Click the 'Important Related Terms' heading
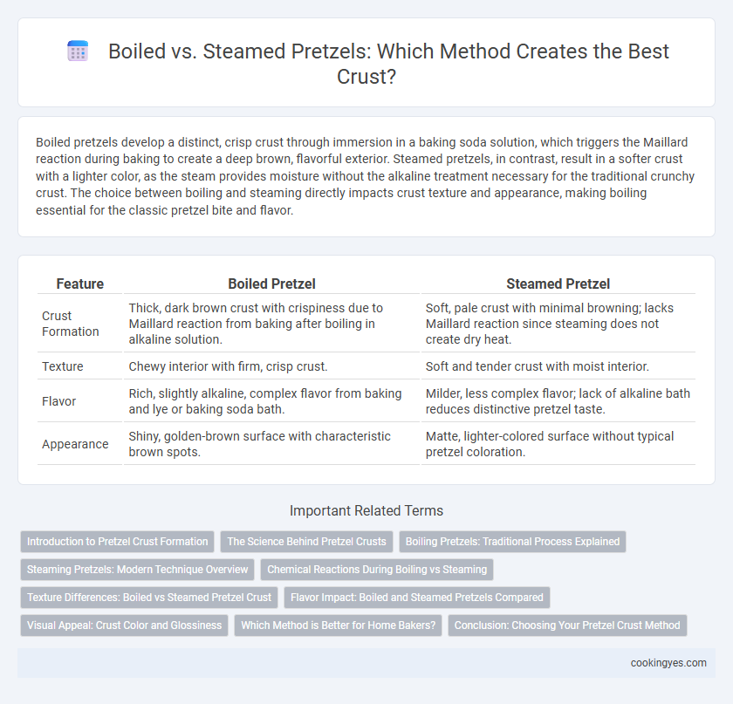733x704 pixels. 366,510
